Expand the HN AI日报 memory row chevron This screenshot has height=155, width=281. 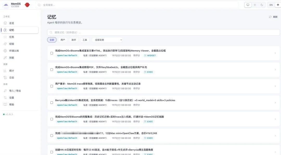click(x=275, y=152)
